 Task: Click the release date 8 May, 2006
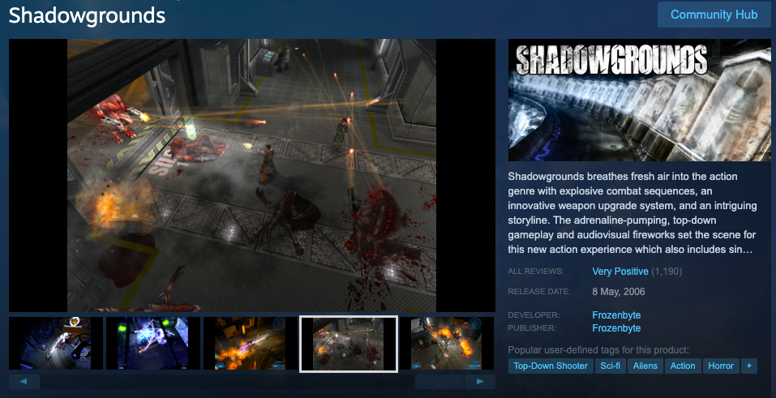pos(619,292)
